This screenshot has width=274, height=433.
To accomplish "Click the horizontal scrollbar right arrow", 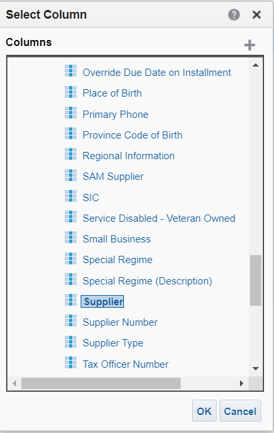I will pyautogui.click(x=241, y=383).
